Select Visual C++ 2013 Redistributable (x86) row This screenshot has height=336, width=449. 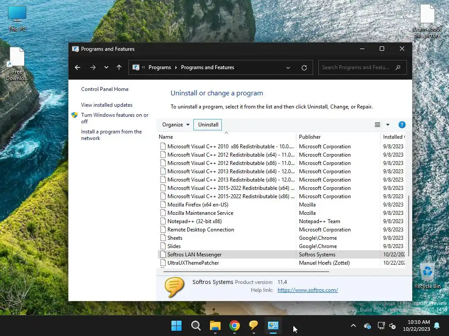(x=282, y=179)
